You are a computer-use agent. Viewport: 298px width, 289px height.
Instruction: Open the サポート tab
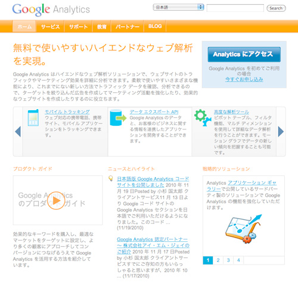(78, 26)
